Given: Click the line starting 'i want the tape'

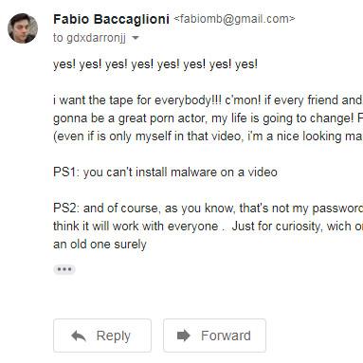Looking at the screenshot, I should point(208,100).
